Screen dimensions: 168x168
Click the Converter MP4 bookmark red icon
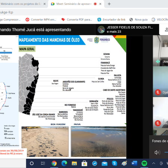tap(27, 19)
